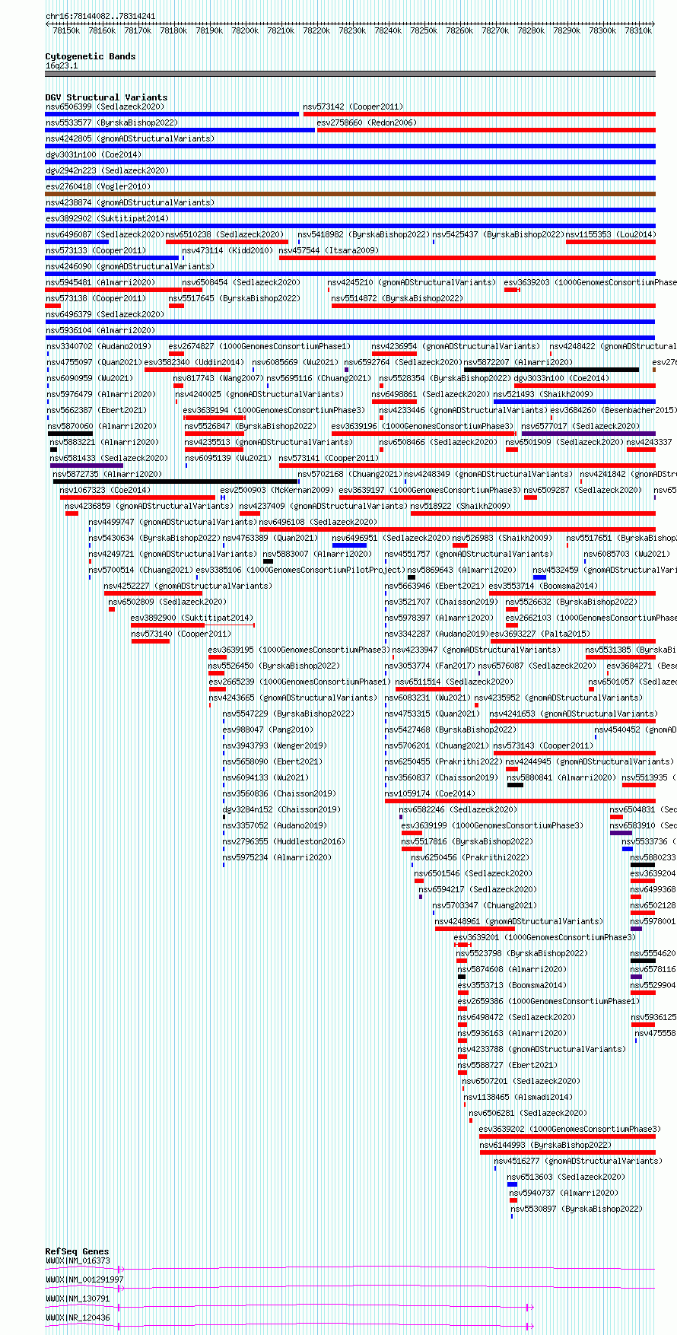This screenshot has height=1335, width=677.
Task: Click esv3582340 (Uddin2014) label
Action: [194, 362]
